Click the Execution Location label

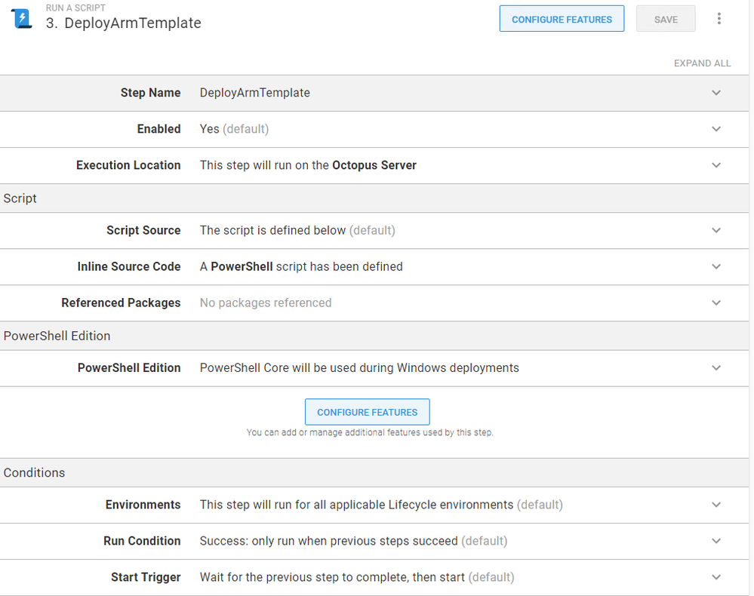point(128,165)
